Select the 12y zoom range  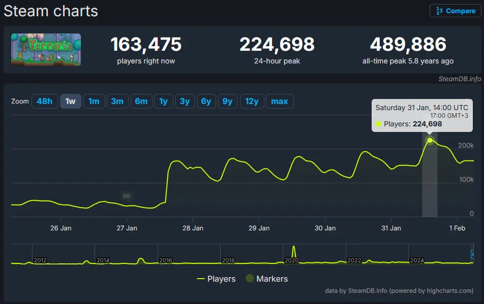(x=252, y=102)
